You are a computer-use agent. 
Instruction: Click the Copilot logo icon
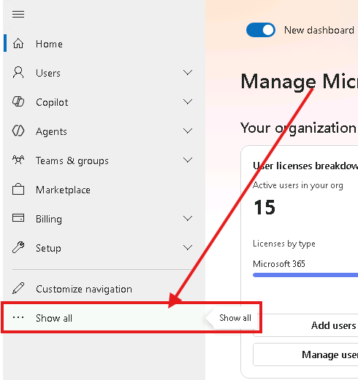[x=18, y=101]
